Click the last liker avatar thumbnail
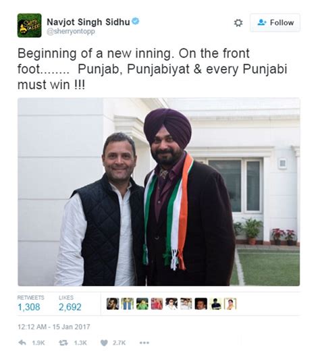Image resolution: width=320 pixels, height=359 pixels. [230, 304]
